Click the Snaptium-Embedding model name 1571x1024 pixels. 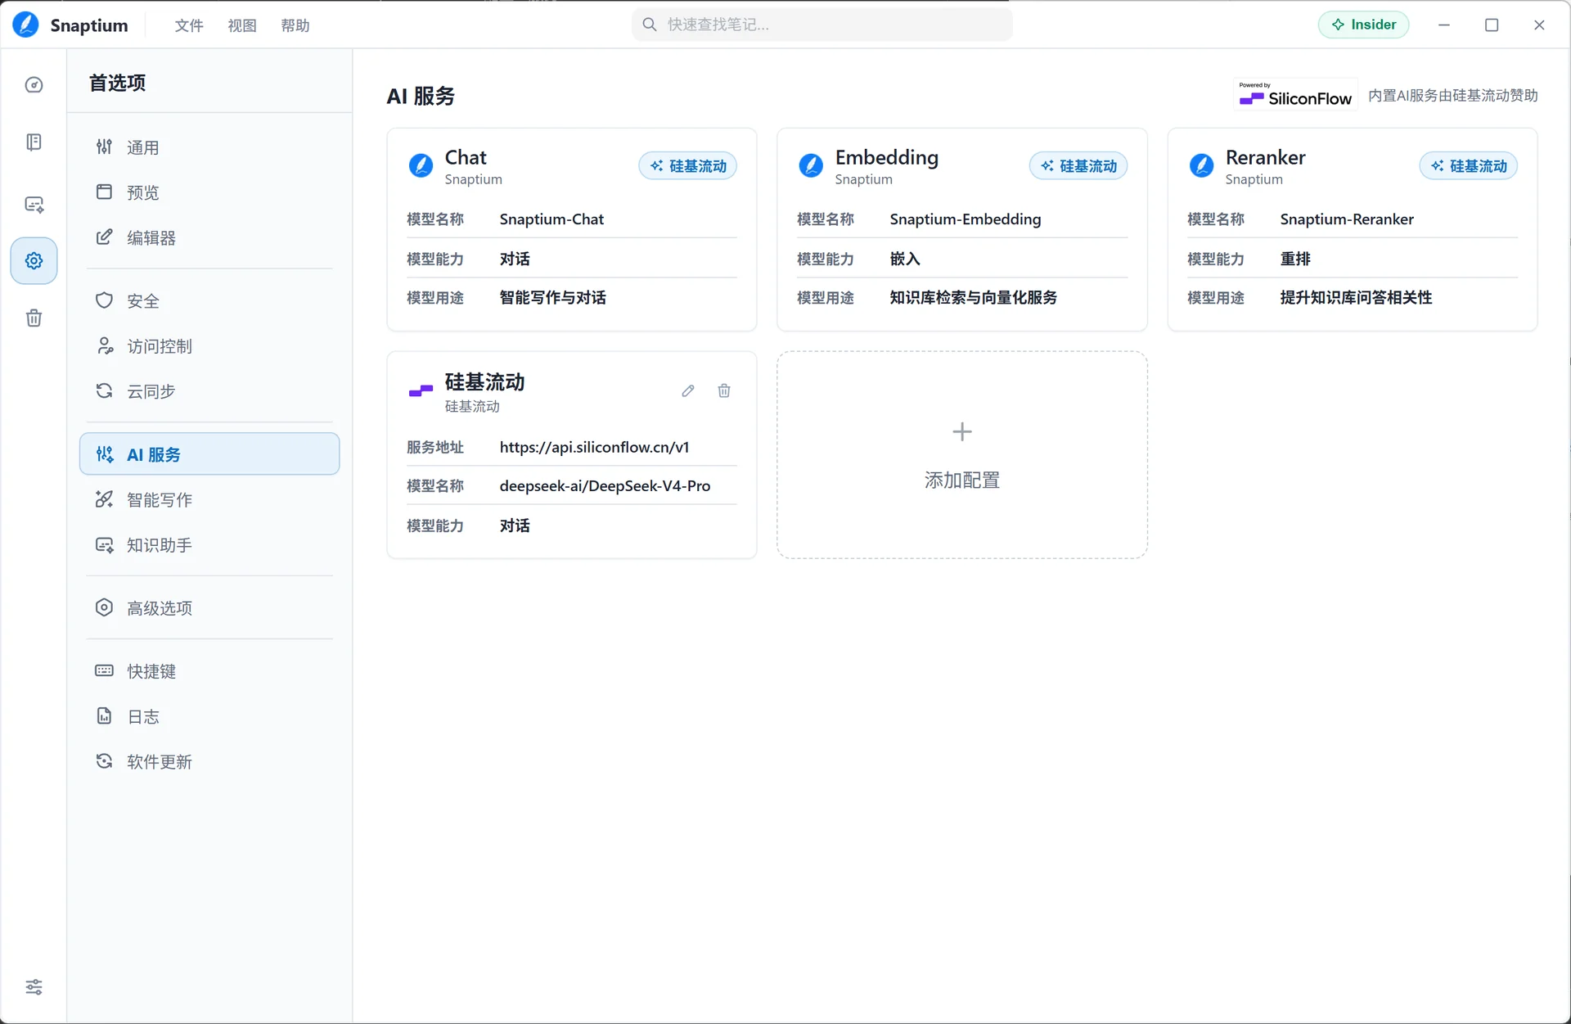966,219
